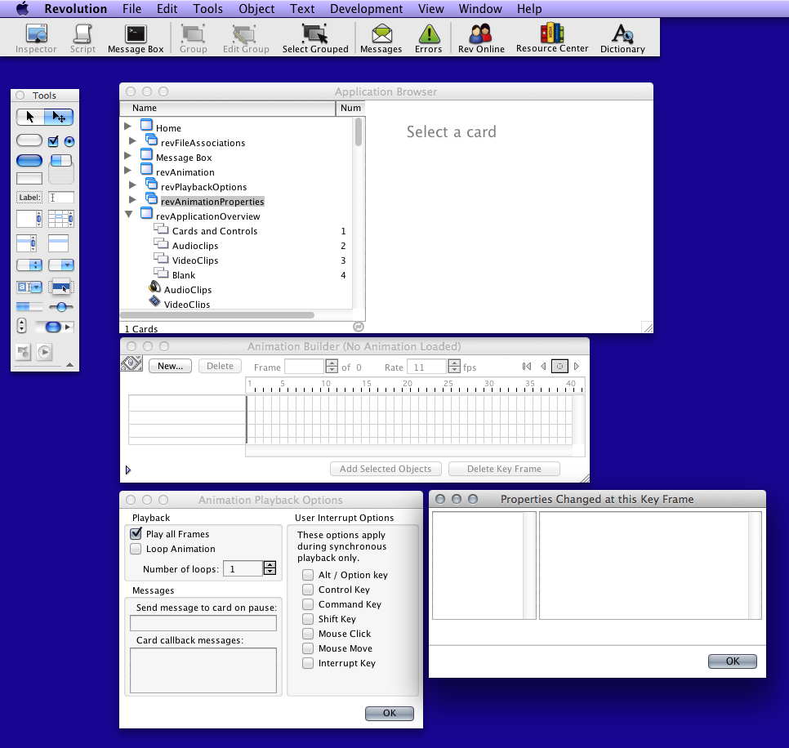789x748 pixels.
Task: Check the Control Key interrupt option
Action: pos(308,590)
